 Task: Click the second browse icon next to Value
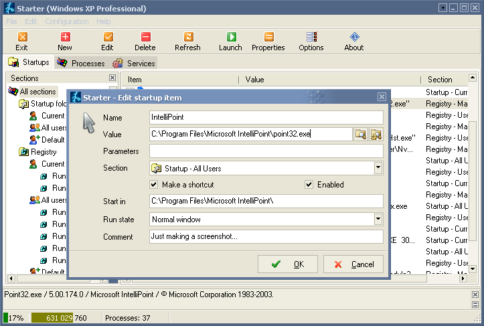[x=376, y=135]
